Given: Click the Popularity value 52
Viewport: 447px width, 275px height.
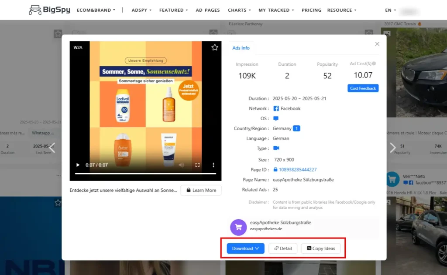Looking at the screenshot, I should (x=327, y=76).
